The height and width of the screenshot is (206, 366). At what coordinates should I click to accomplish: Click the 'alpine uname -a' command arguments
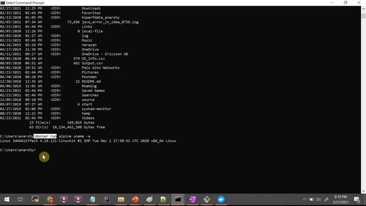point(74,136)
